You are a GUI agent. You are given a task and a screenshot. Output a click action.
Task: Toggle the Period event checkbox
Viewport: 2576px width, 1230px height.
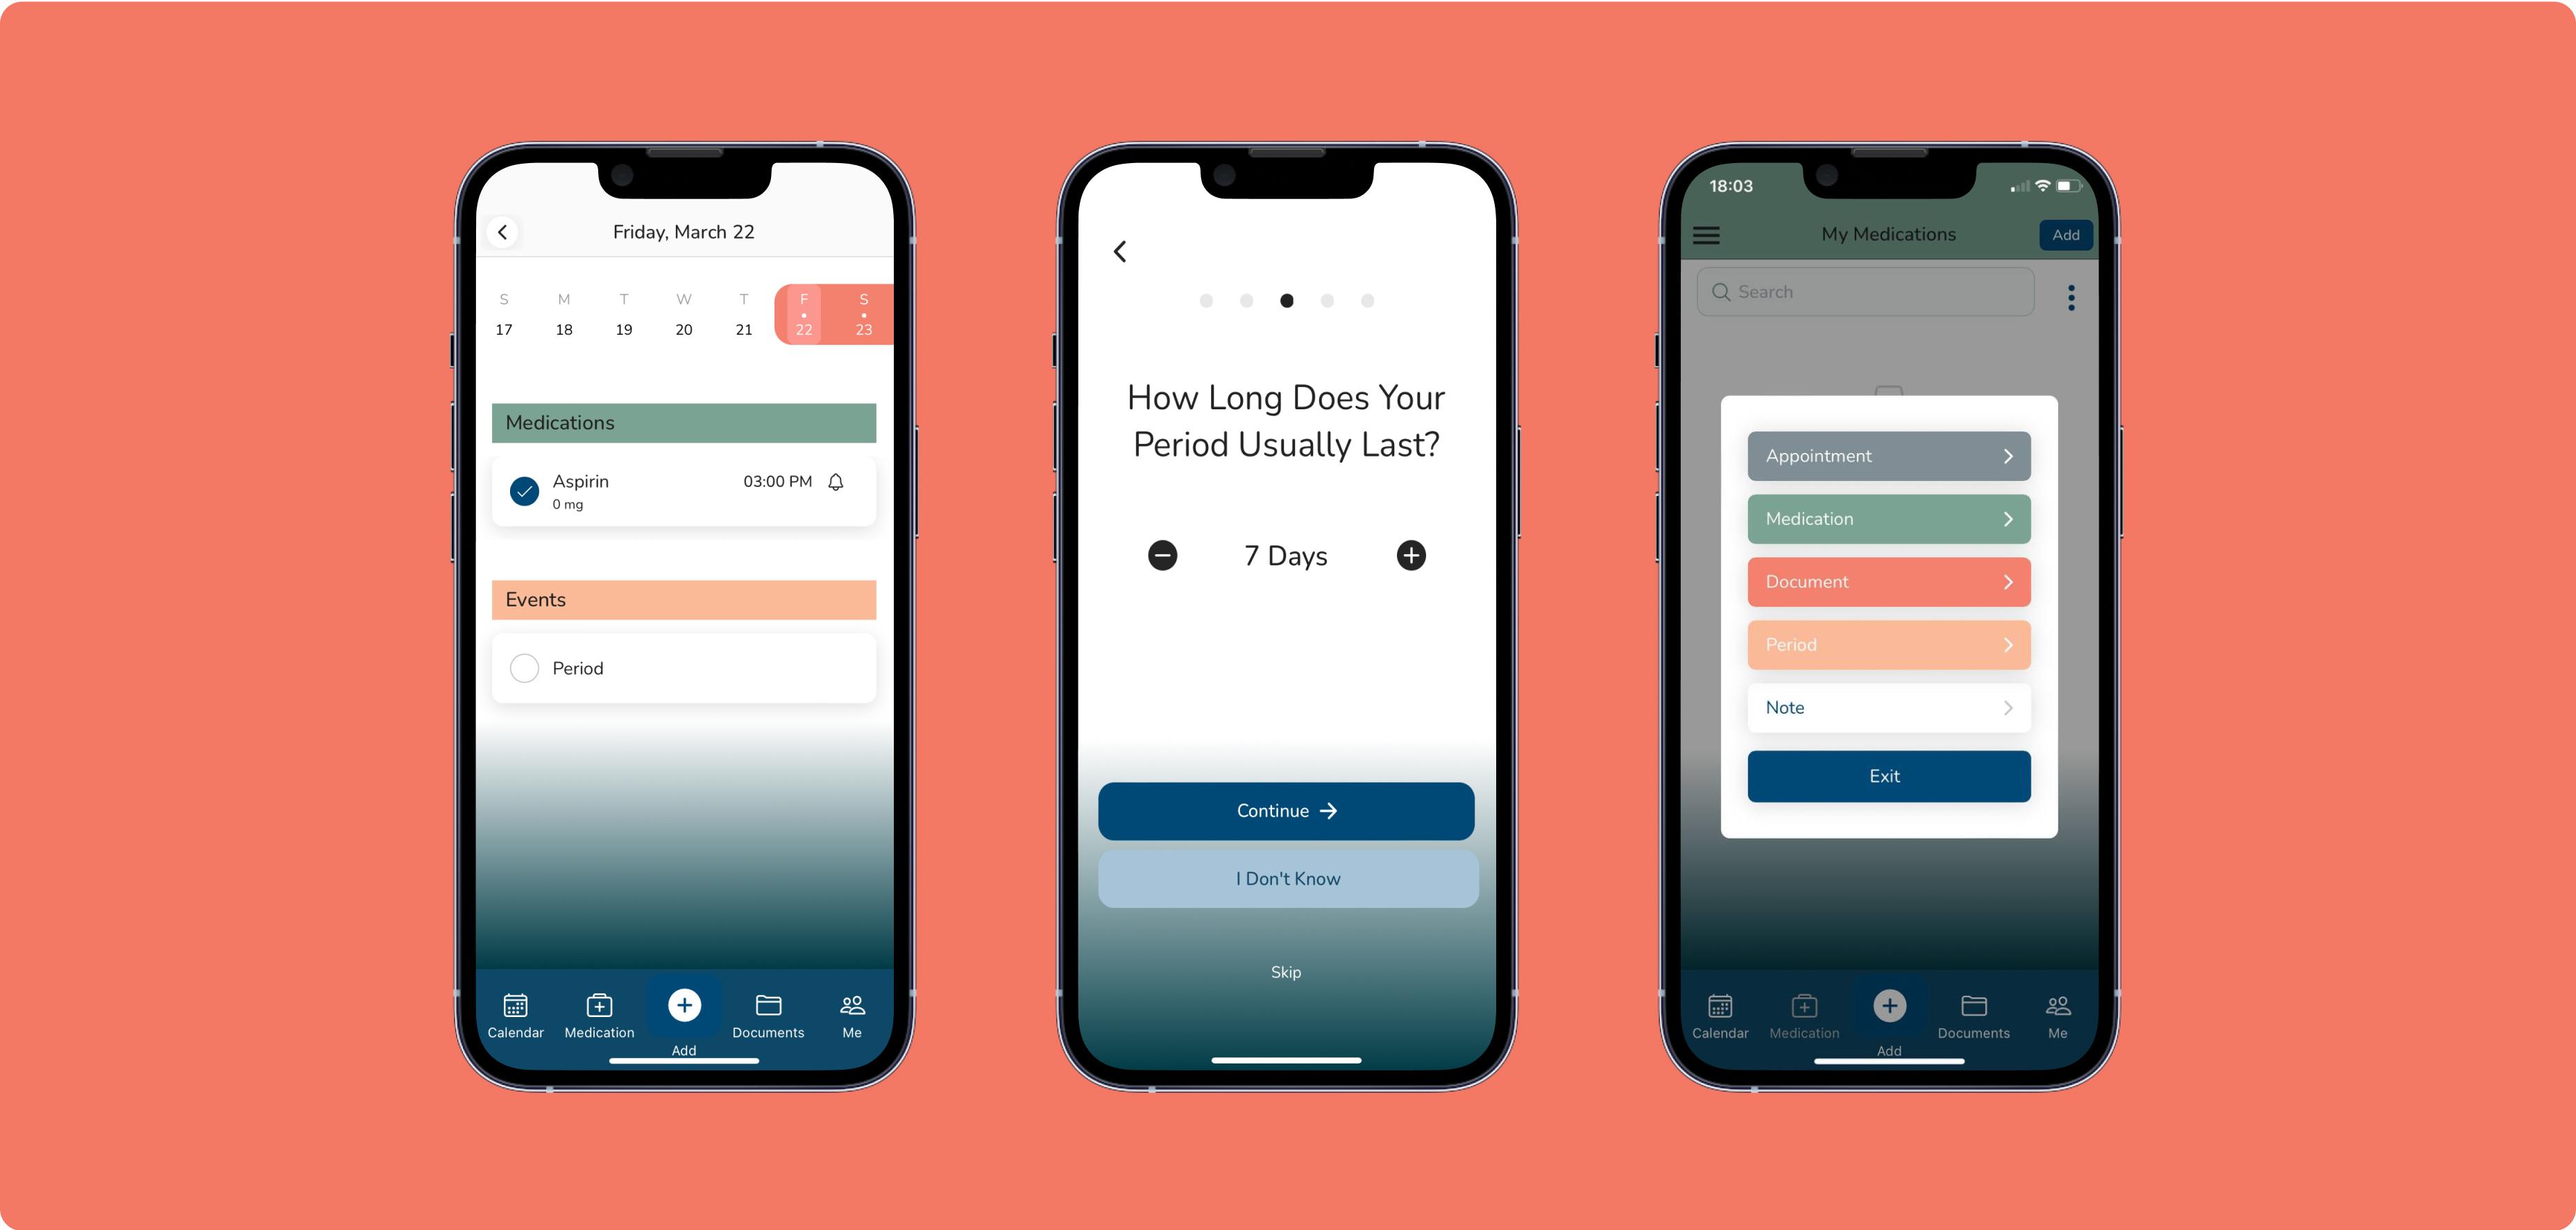tap(526, 668)
